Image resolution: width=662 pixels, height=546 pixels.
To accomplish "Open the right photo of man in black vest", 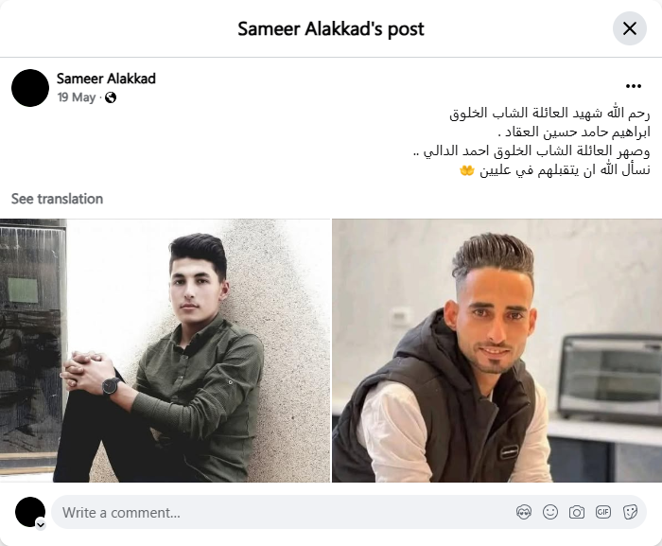I will pos(496,350).
